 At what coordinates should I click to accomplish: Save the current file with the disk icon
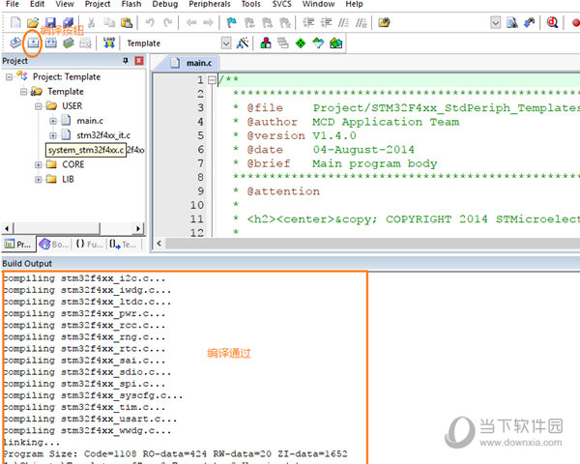(50, 22)
